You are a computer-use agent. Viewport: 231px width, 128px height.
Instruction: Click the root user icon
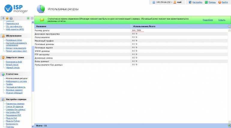175,2
